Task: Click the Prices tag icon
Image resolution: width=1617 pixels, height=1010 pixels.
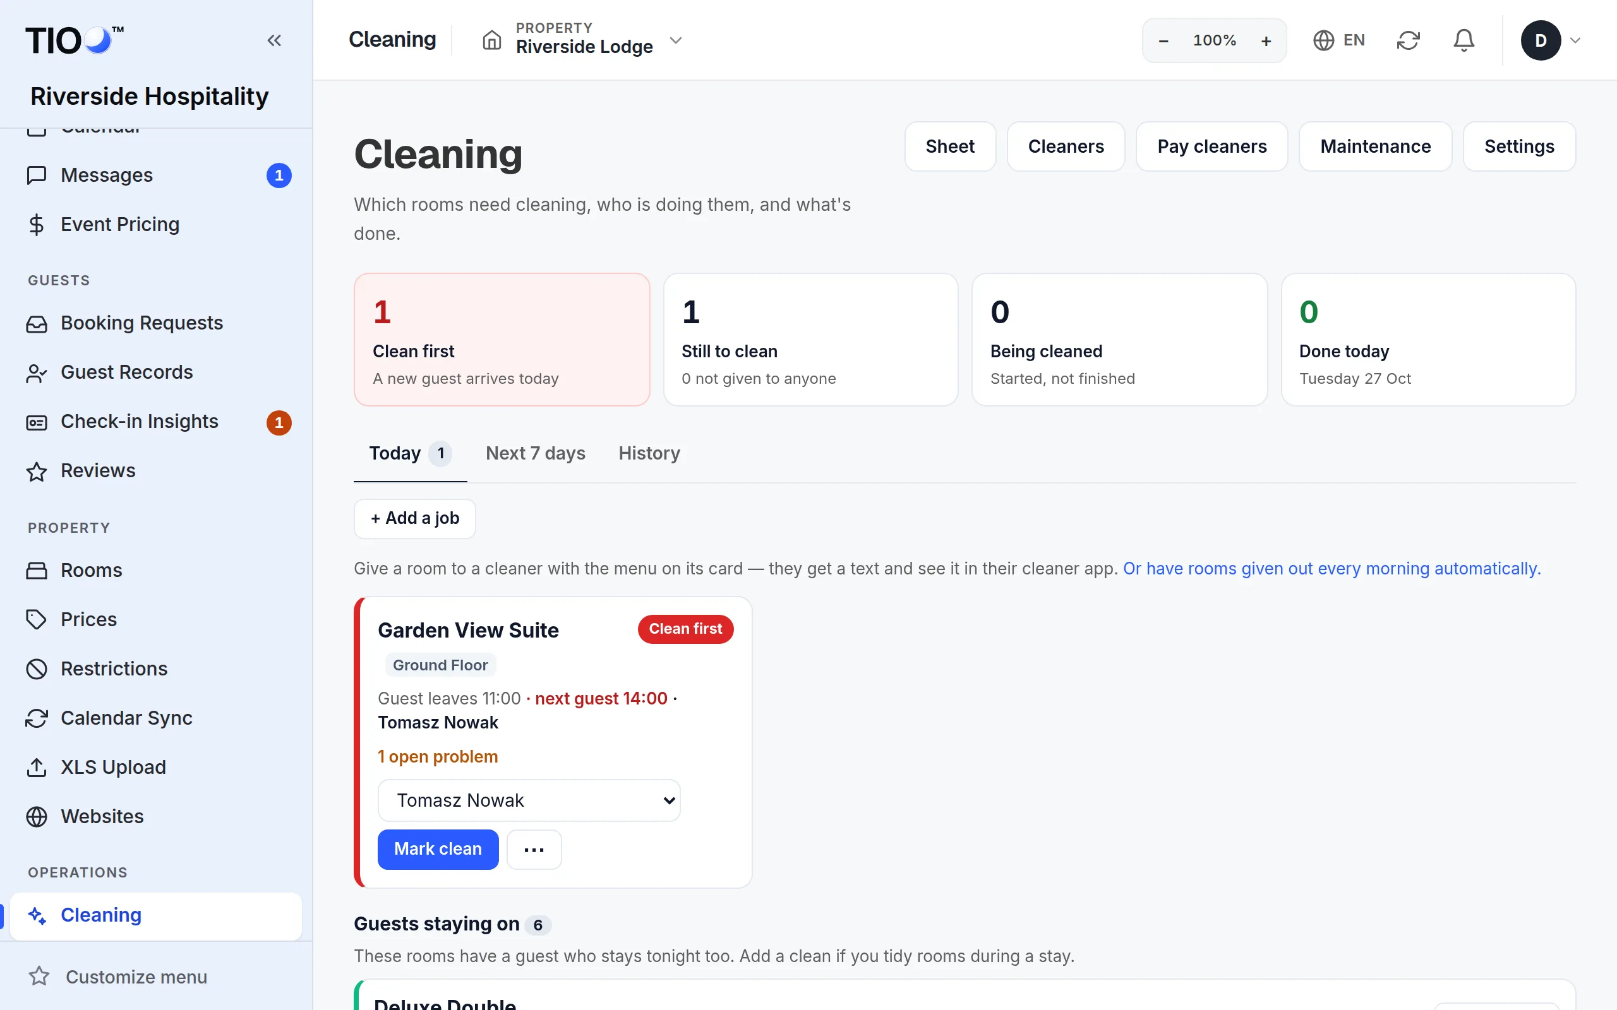Action: click(x=37, y=620)
